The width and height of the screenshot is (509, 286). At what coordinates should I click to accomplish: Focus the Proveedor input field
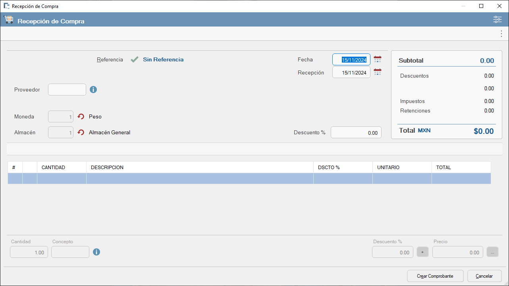[67, 90]
